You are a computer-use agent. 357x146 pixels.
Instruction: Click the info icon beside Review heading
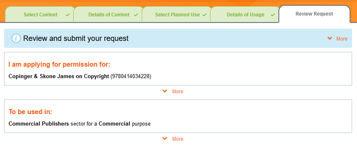[16, 38]
